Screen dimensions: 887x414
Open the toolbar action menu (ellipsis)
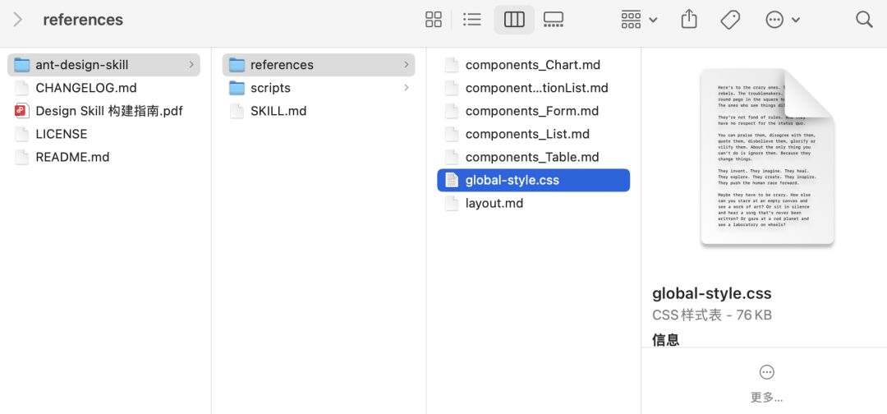(783, 20)
